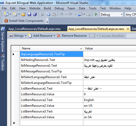Screen dimensions: 136x126
Task: Expand the Strings resource type dropdown
Action: (x=26, y=36)
